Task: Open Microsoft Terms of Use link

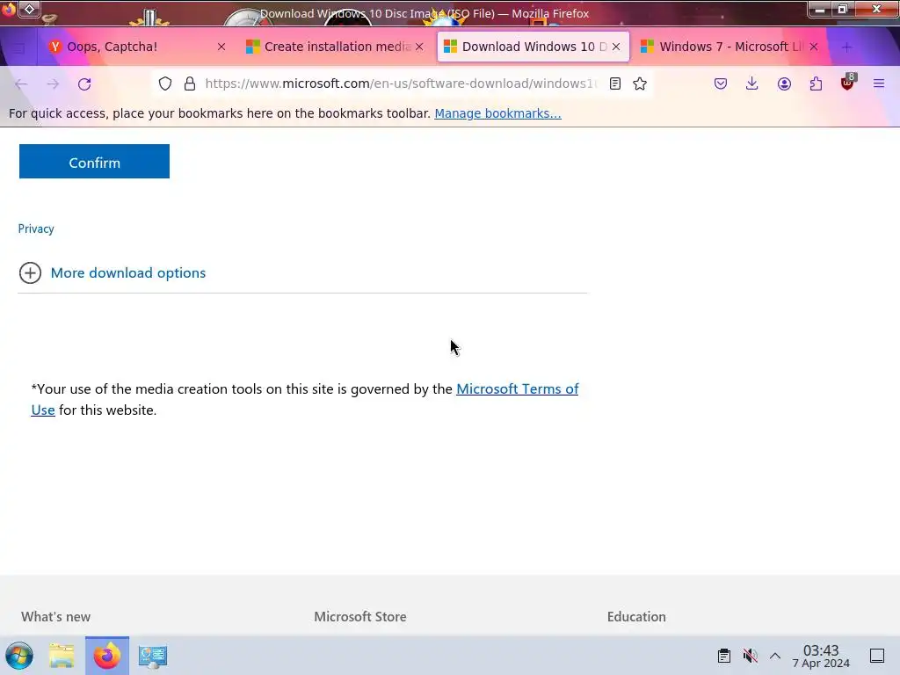Action: [x=517, y=389]
